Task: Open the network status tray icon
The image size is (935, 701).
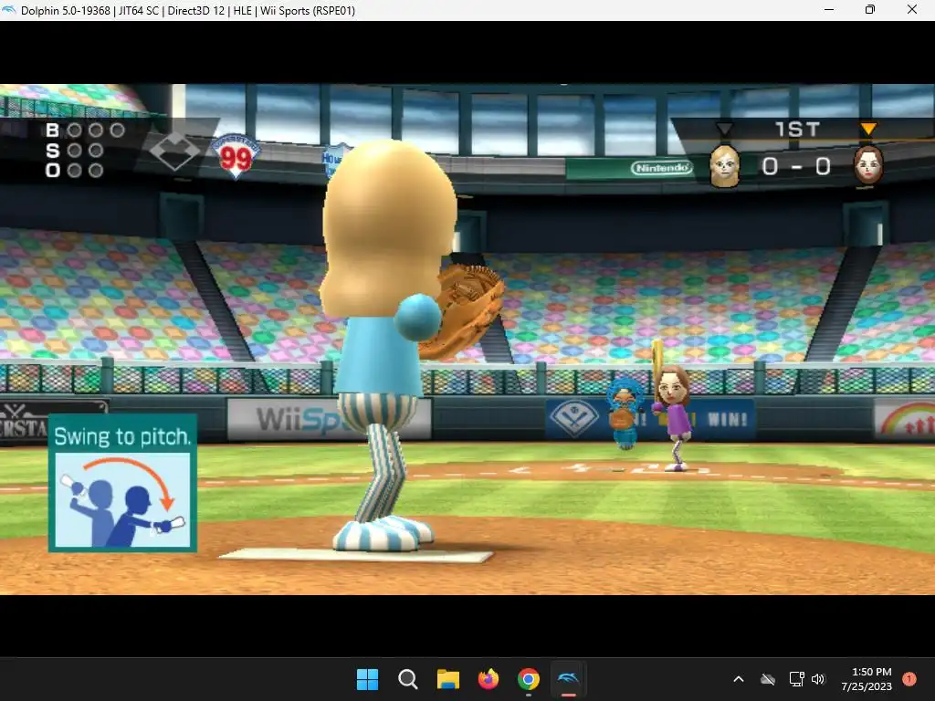Action: point(796,679)
